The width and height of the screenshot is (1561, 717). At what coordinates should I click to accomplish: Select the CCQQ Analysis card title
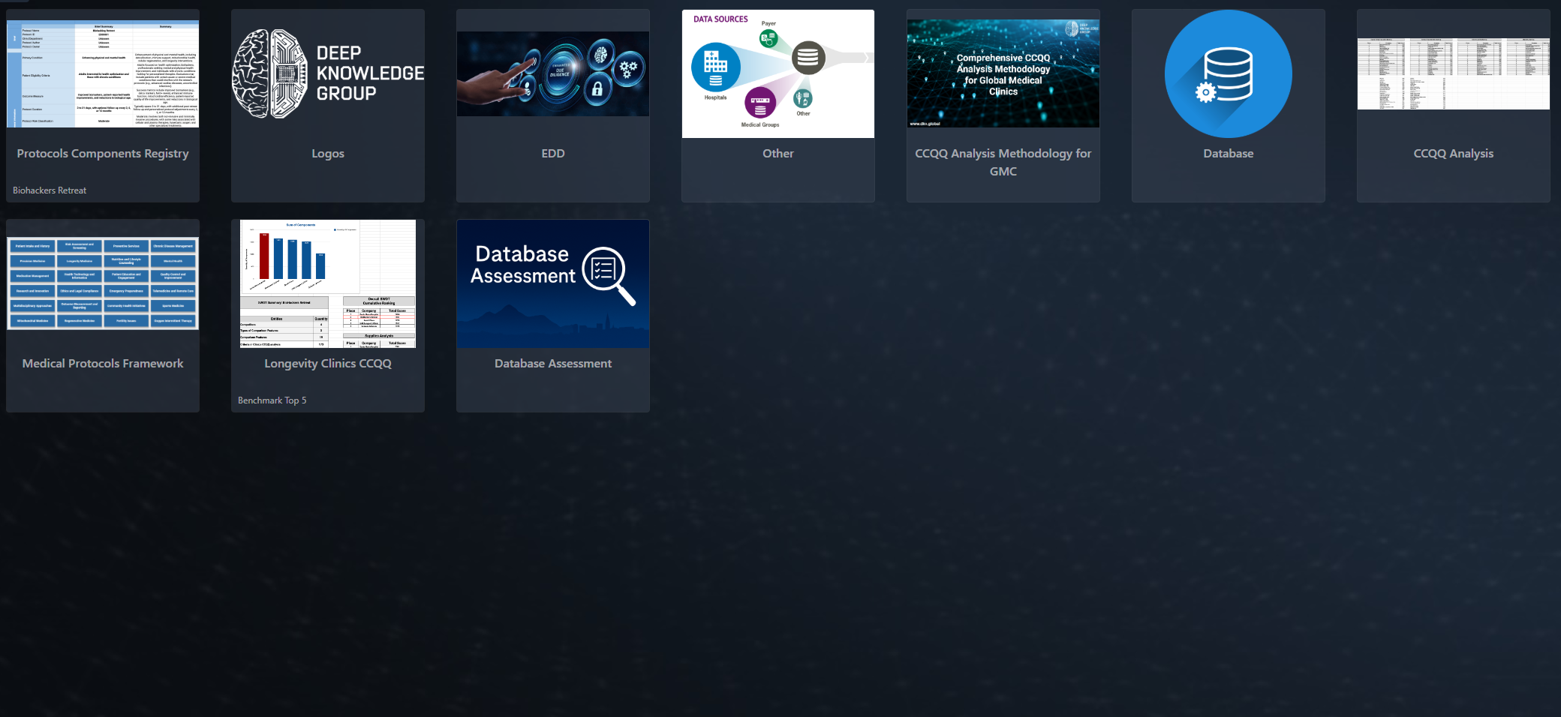1453,153
